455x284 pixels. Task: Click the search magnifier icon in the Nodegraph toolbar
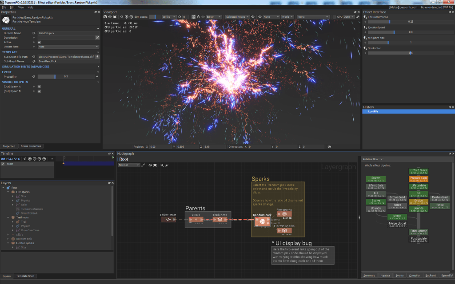pos(162,165)
